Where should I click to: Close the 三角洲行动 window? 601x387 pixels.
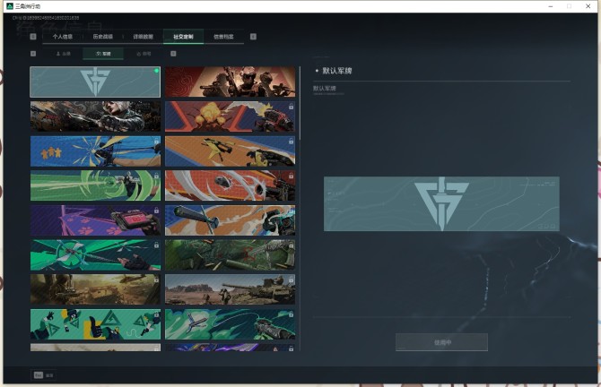(x=588, y=6)
